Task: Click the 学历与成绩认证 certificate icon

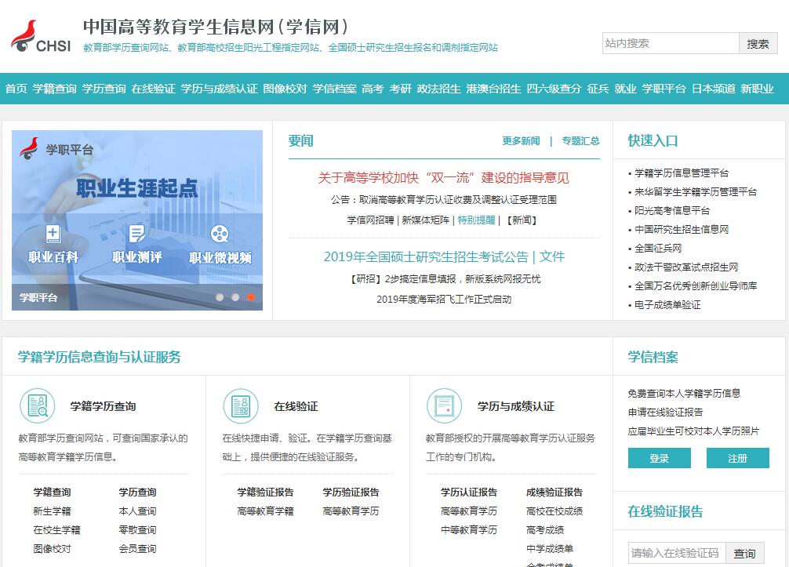Action: point(445,406)
